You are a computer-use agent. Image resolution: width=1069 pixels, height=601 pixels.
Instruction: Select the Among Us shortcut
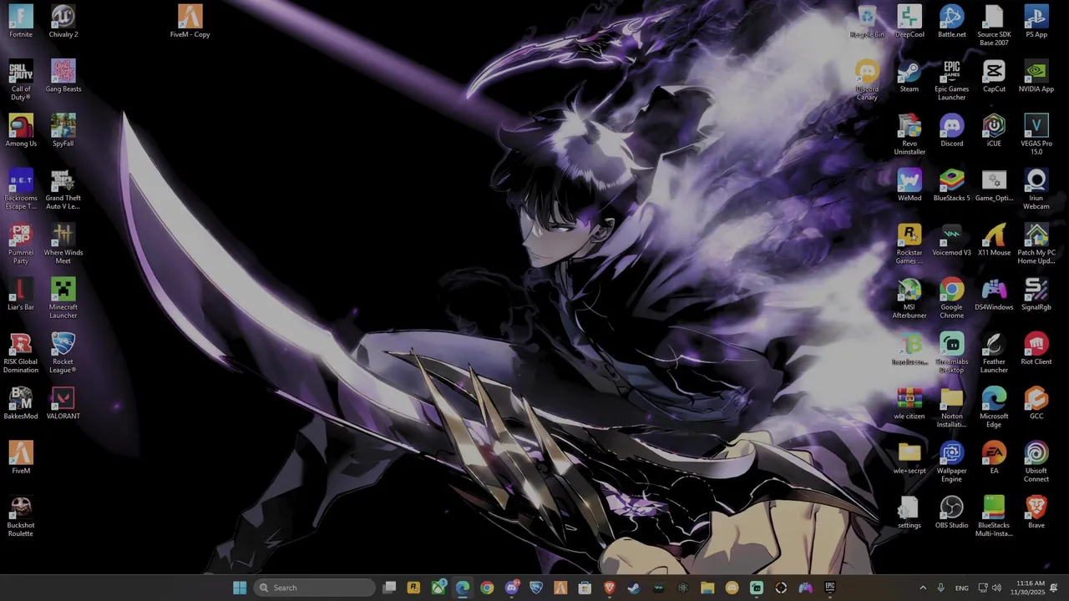click(x=21, y=130)
